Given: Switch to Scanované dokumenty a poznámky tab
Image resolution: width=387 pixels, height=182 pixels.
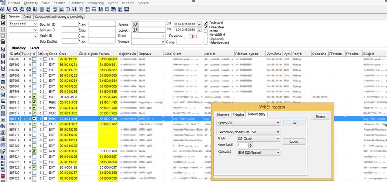Looking at the screenshot, I should pyautogui.click(x=59, y=17).
